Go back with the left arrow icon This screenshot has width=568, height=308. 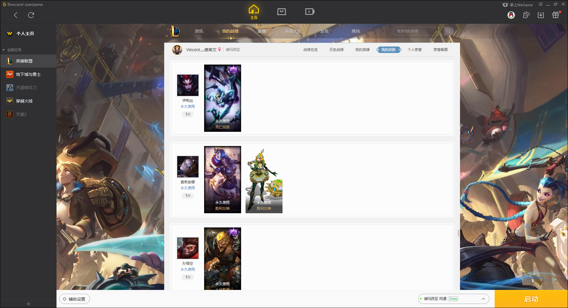[x=16, y=15]
